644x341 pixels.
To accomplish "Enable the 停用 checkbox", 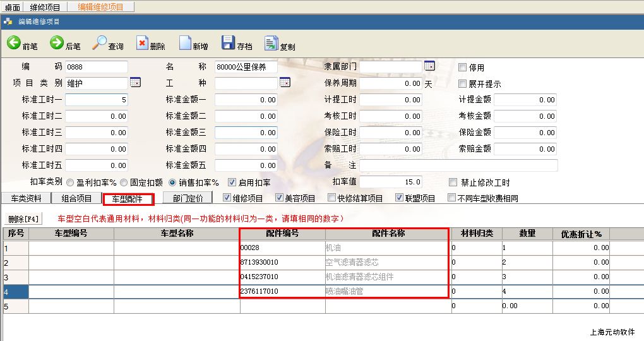I will coord(462,68).
